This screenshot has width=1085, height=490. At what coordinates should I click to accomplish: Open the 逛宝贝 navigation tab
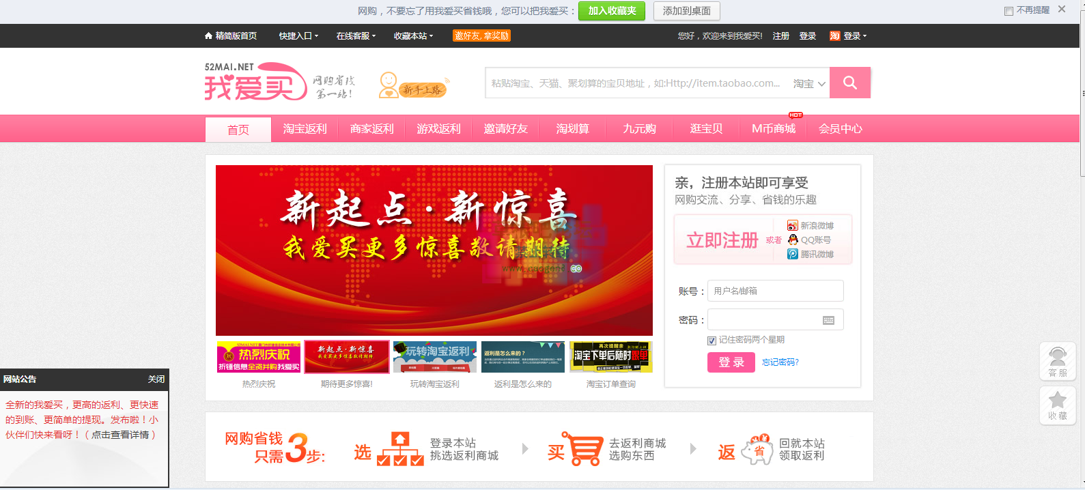pos(707,128)
